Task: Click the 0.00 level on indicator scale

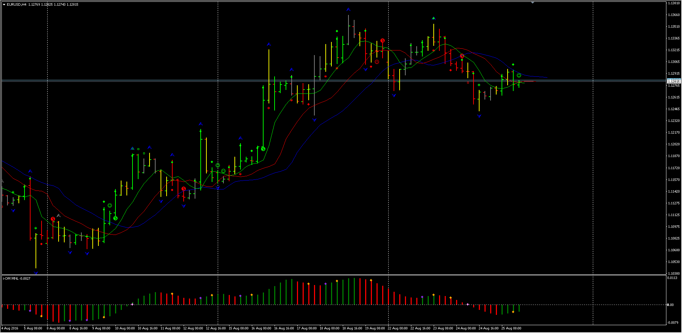Action: click(670, 305)
